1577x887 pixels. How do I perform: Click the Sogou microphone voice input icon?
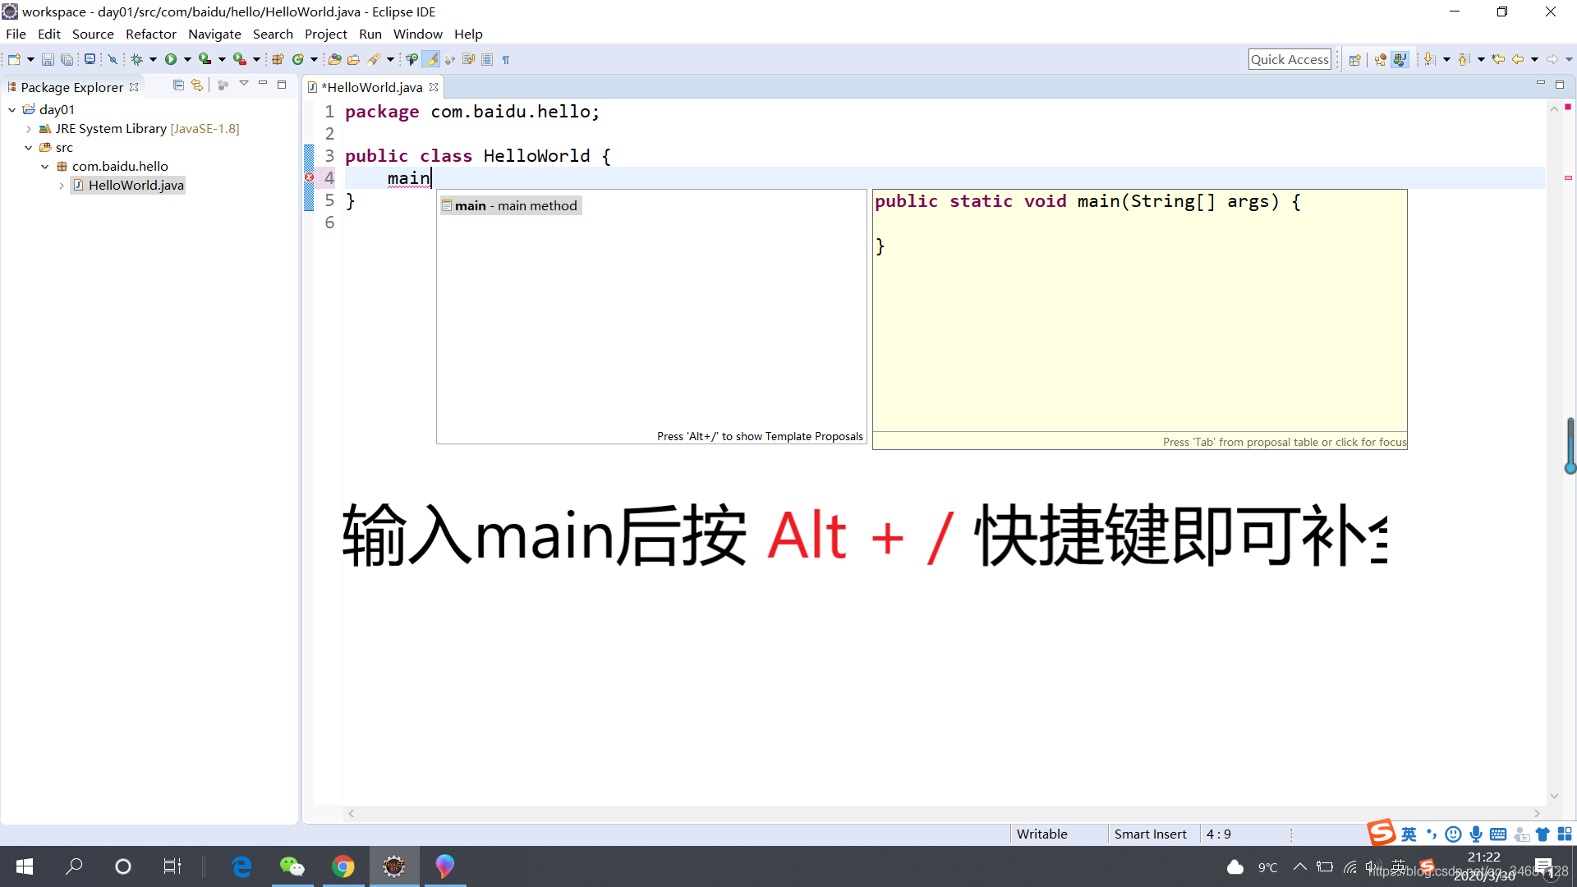coord(1476,834)
